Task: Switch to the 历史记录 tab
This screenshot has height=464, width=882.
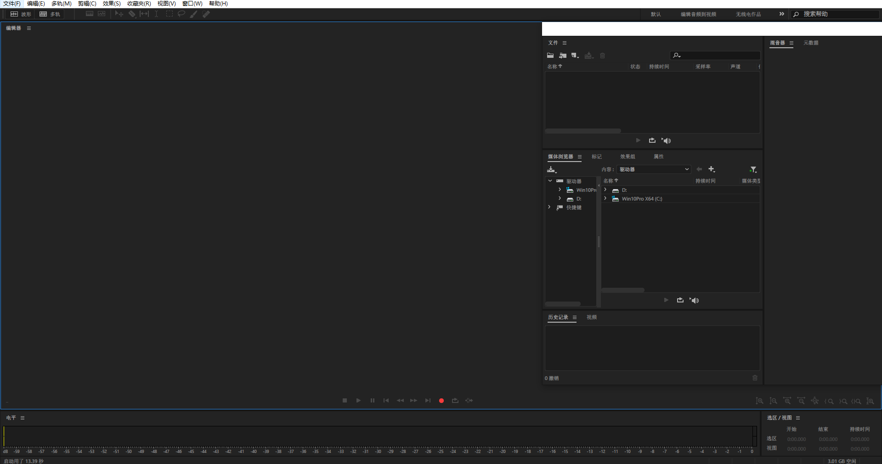Action: pyautogui.click(x=557, y=317)
